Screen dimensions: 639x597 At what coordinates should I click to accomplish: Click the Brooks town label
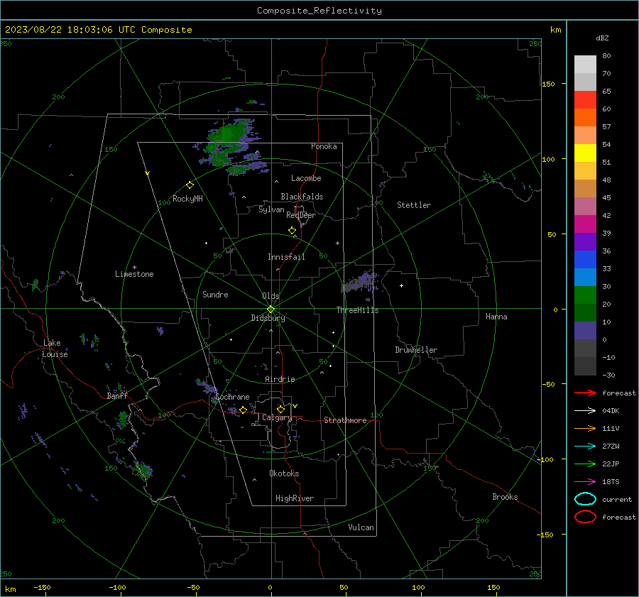point(505,497)
